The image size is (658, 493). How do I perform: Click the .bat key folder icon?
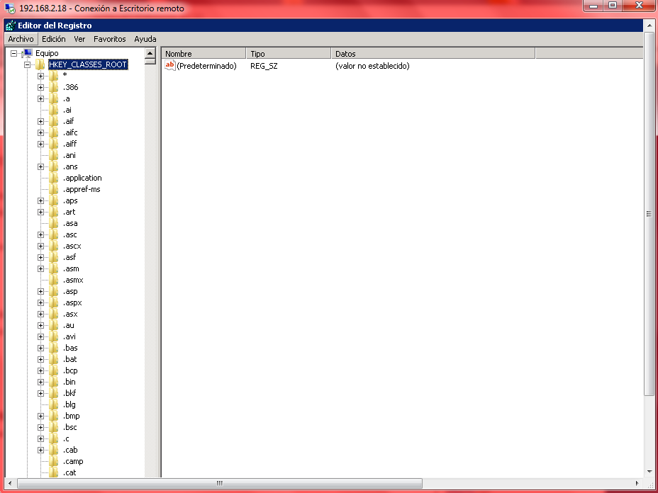54,359
